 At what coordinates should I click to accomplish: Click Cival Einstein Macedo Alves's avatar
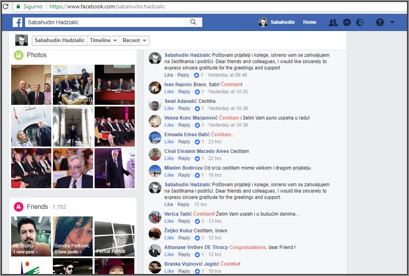pos(155,154)
